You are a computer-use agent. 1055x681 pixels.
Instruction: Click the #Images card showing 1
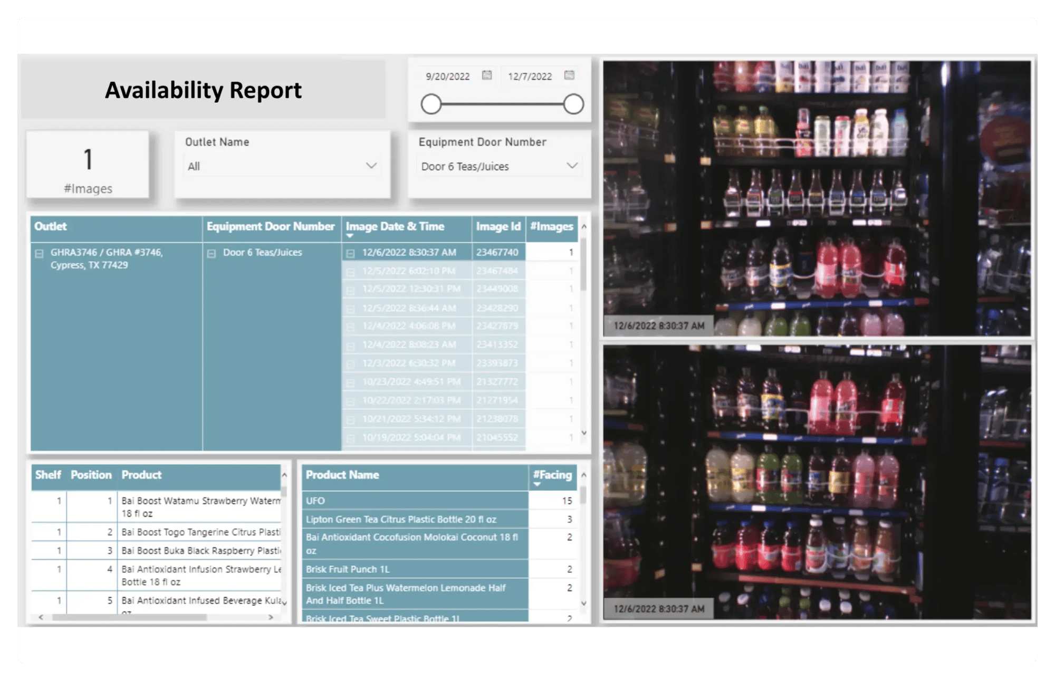pos(88,164)
